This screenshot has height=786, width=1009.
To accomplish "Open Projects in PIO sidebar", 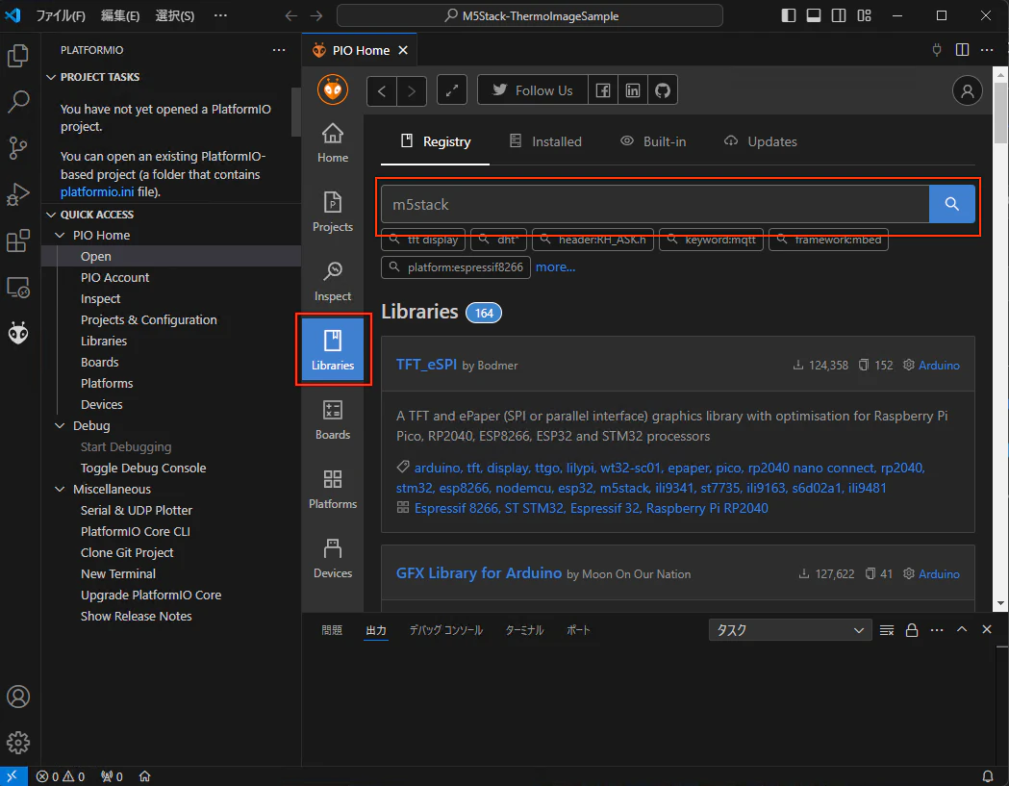I will tap(333, 212).
